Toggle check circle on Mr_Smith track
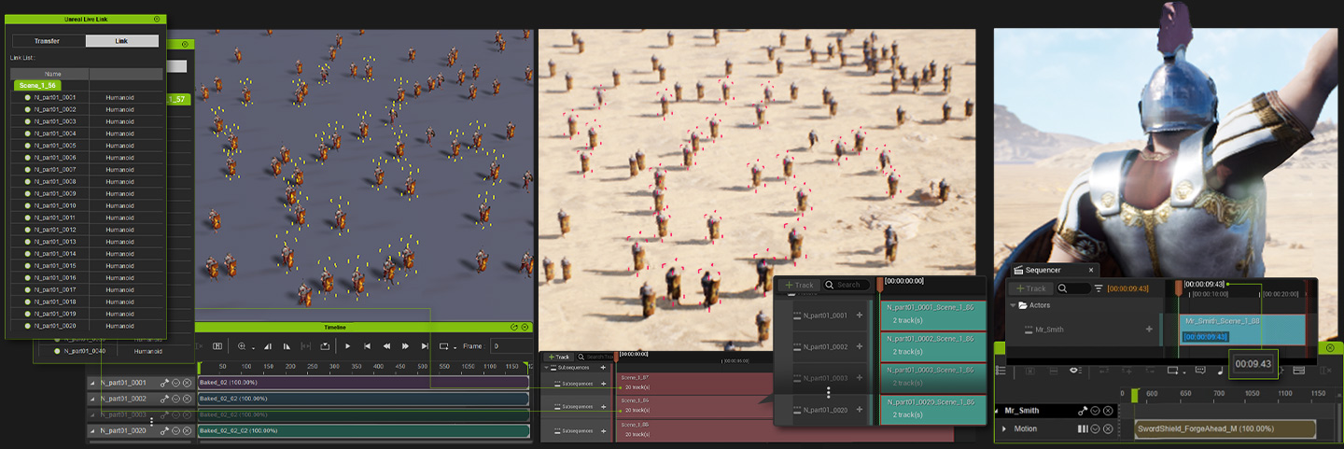 click(1095, 411)
